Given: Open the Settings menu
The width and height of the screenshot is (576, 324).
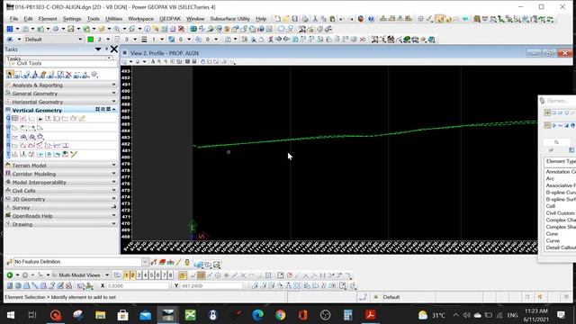Looking at the screenshot, I should pos(72,19).
